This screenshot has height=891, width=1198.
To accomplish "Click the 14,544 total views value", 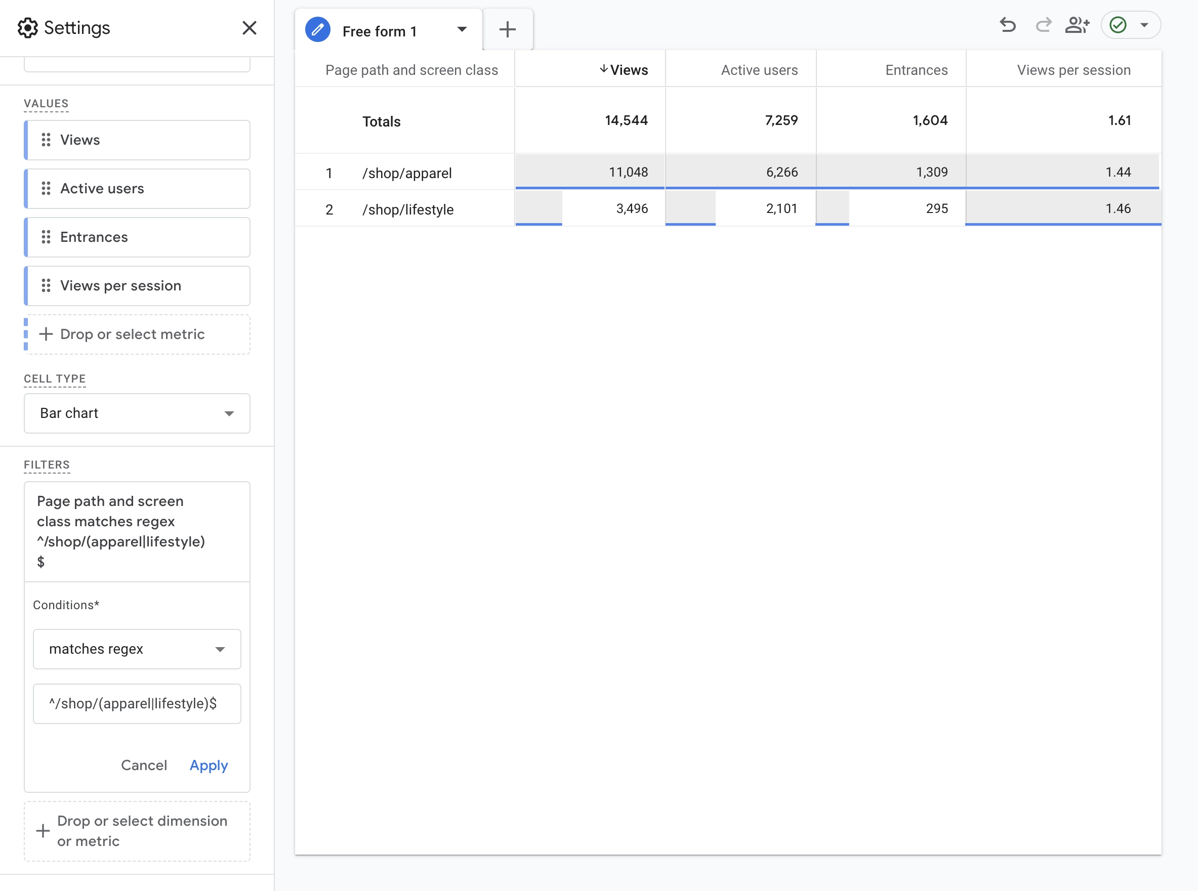I will pyautogui.click(x=626, y=120).
